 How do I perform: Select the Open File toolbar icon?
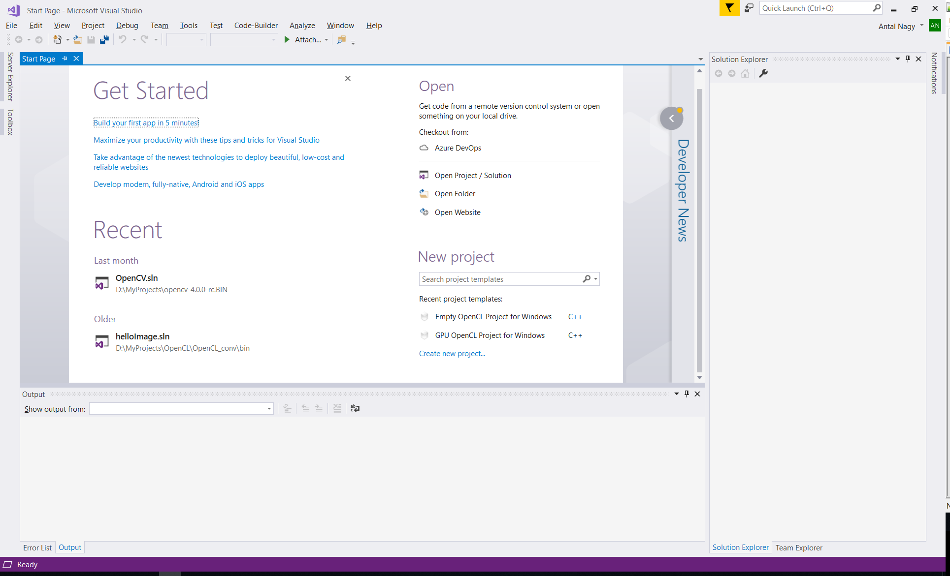tap(78, 39)
